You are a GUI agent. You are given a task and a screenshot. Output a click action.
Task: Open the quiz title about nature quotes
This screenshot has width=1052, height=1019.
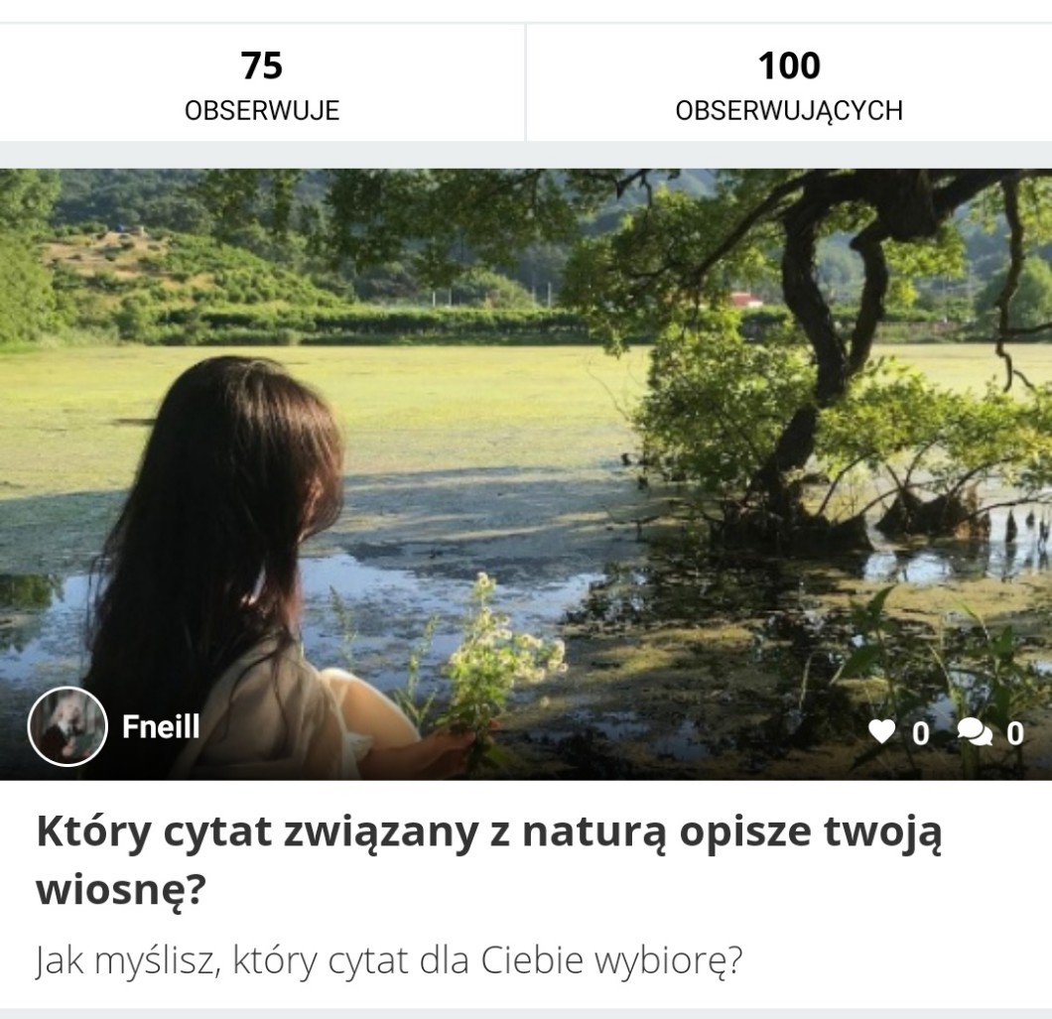[x=489, y=860]
